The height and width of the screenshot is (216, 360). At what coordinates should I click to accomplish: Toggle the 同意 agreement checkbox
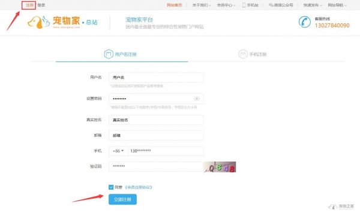pyautogui.click(x=111, y=187)
